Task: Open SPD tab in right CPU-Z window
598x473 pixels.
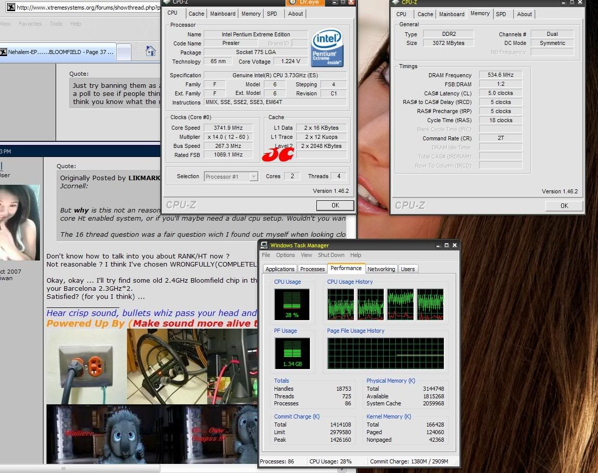Action: [501, 14]
